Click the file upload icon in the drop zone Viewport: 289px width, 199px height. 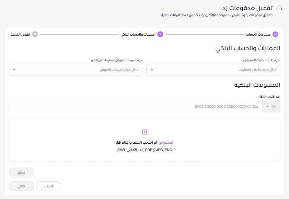click(144, 132)
